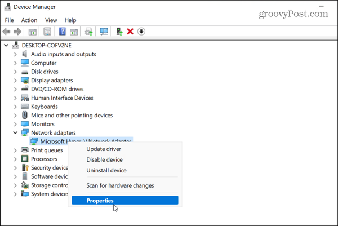Click the blue Help toolbar icon
This screenshot has height=226, width=338.
[x=62, y=32]
